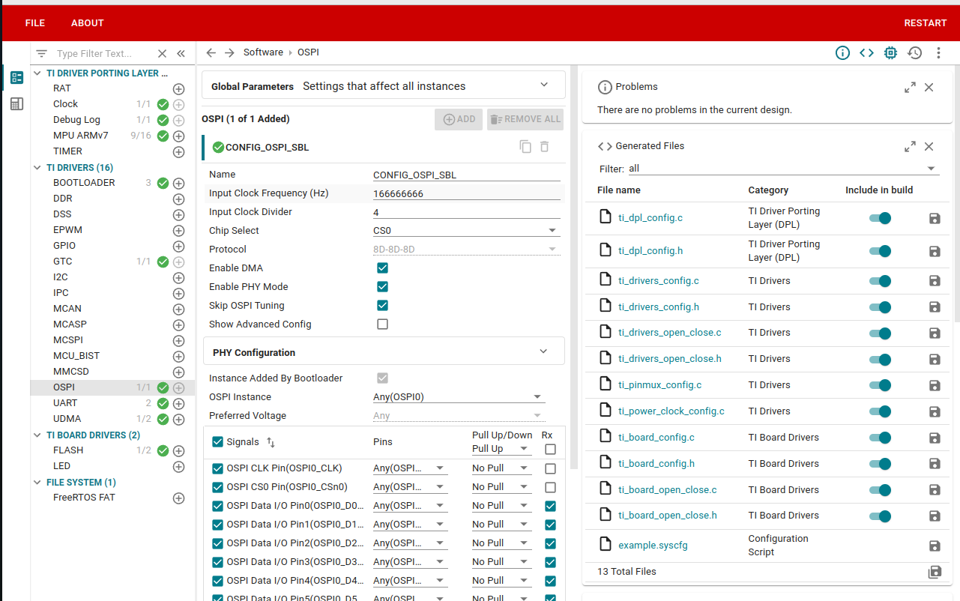Open the Pull Up header dropdown
This screenshot has height=601, width=960.
[501, 449]
